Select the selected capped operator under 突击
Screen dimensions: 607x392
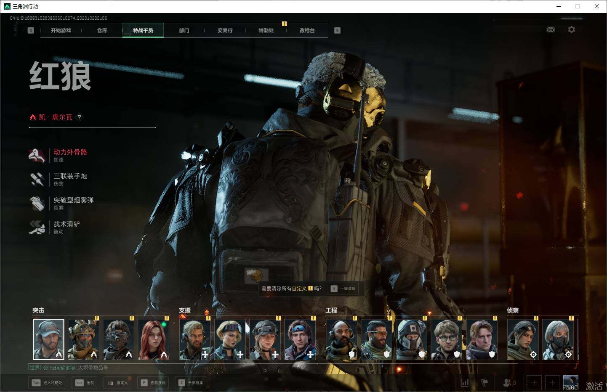[x=49, y=339]
